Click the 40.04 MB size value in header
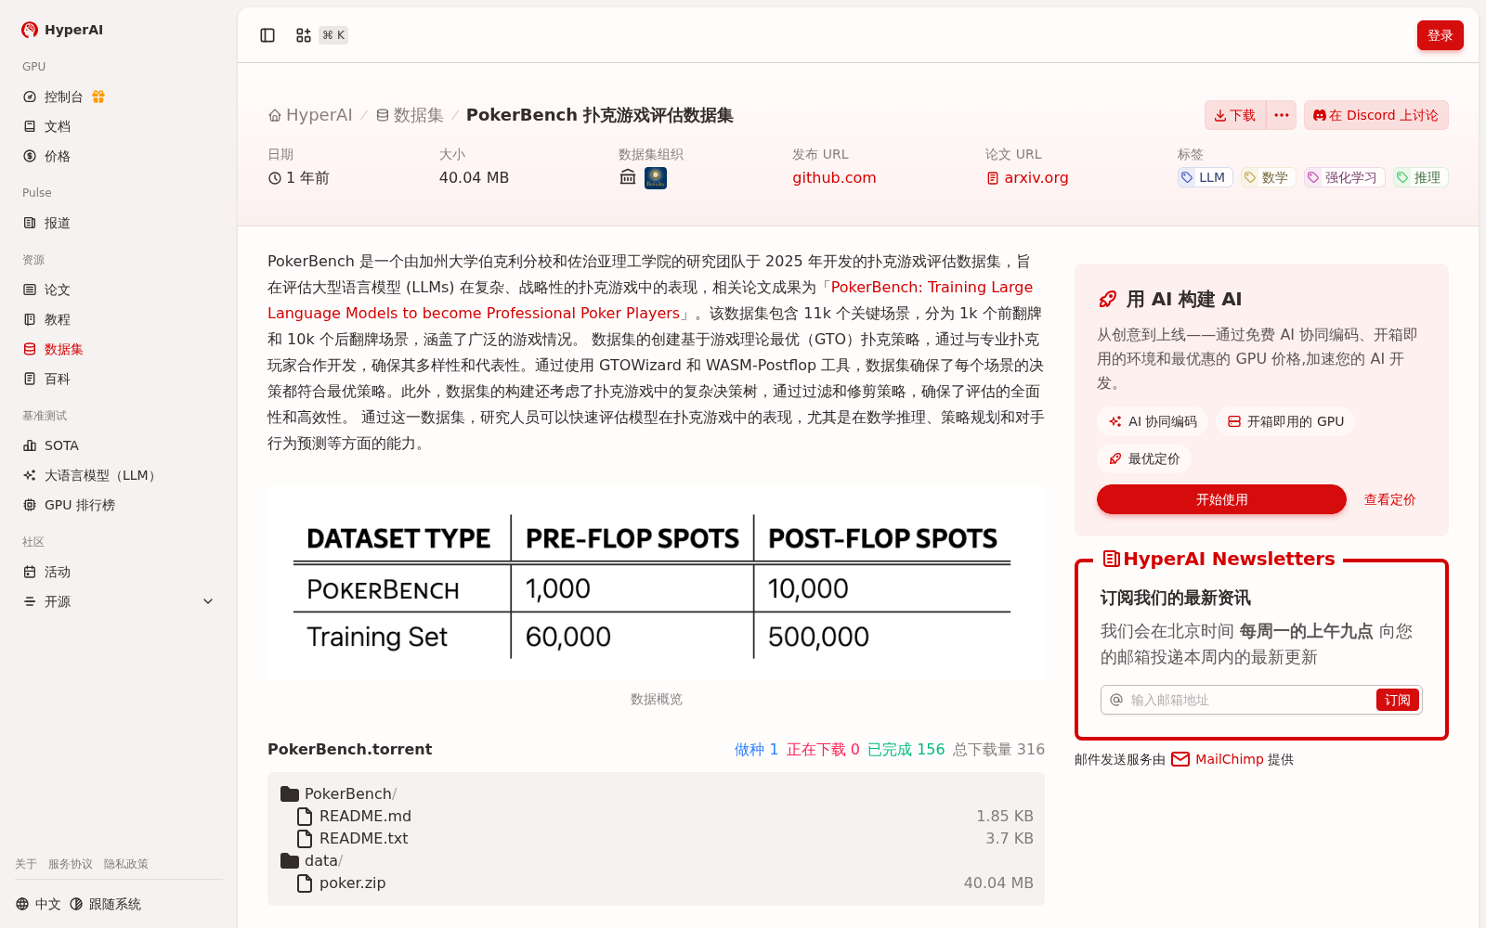 (x=474, y=177)
